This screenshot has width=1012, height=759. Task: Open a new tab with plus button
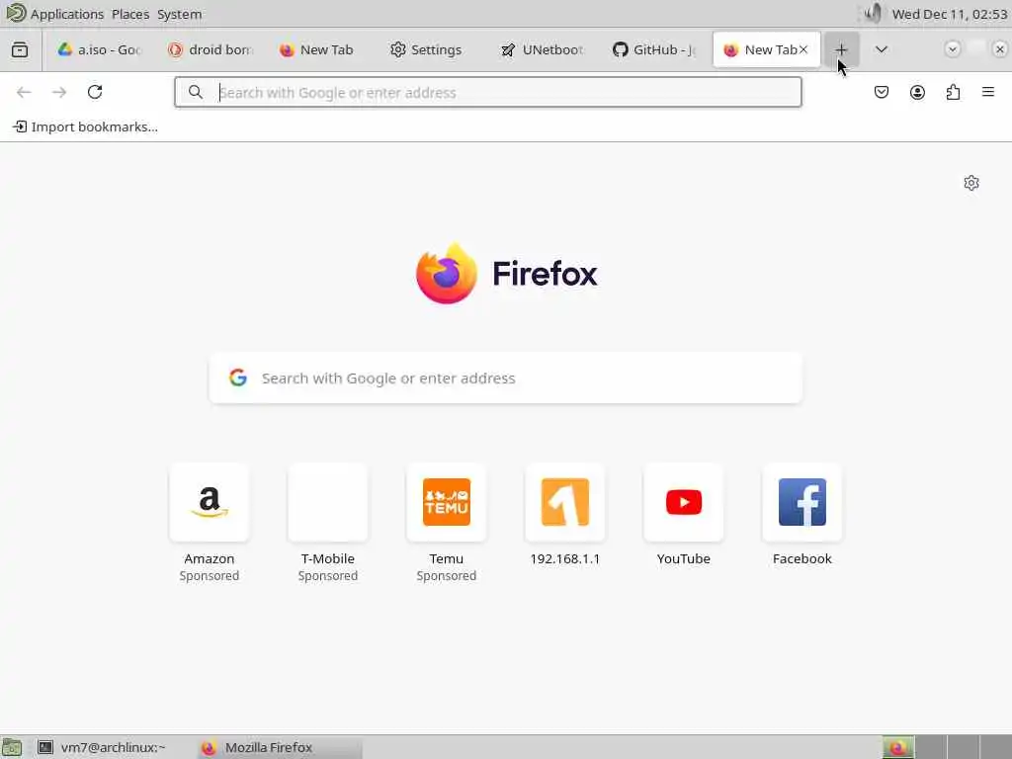click(x=841, y=49)
